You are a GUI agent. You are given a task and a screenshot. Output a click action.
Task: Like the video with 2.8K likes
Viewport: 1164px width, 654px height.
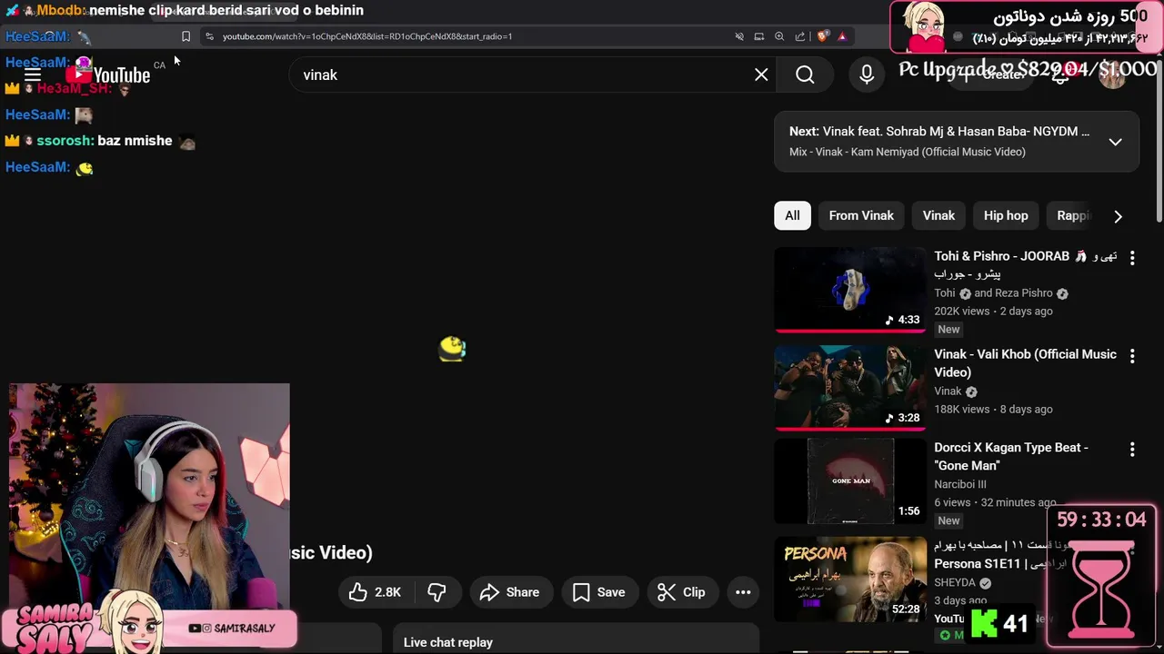(376, 592)
